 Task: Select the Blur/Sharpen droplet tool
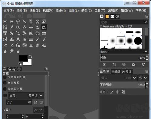5,51
